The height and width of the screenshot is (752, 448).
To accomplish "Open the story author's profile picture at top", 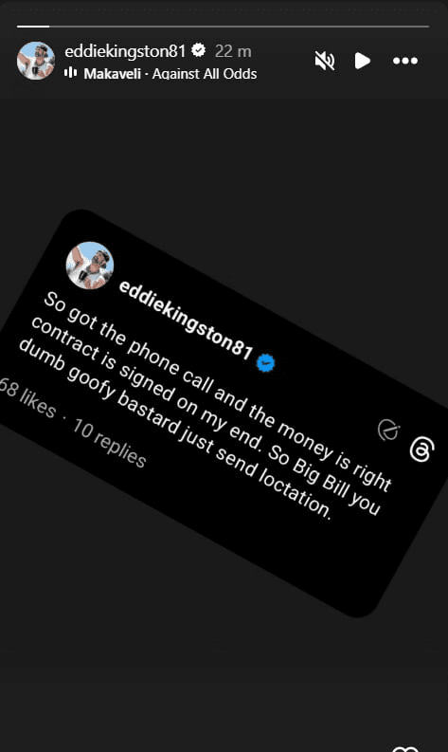I will tap(36, 61).
